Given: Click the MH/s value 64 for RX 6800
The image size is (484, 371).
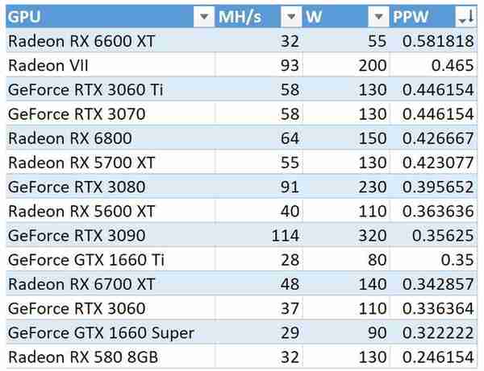Looking at the screenshot, I should [x=290, y=138].
